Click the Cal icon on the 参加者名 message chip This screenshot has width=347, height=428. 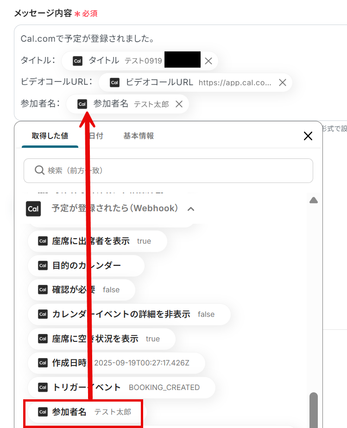82,104
